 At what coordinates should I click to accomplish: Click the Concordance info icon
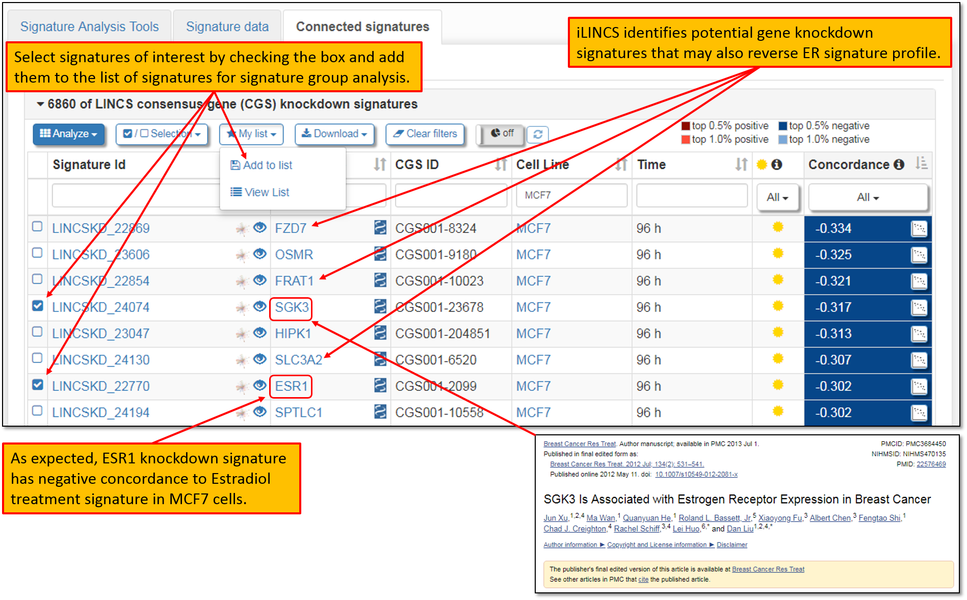pos(899,165)
